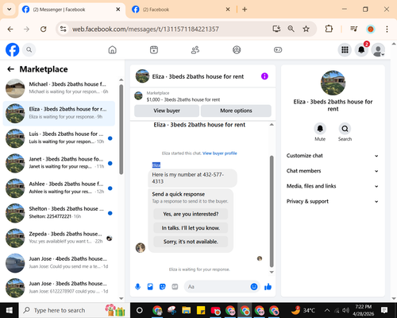Expand Chat members section
This screenshot has height=318, width=397.
point(333,171)
